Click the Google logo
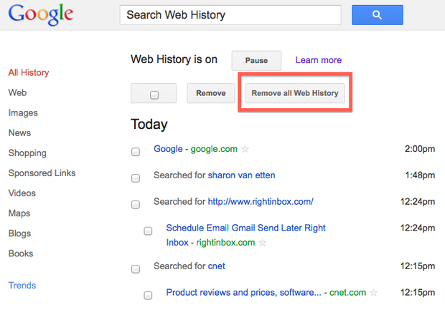 point(41,14)
